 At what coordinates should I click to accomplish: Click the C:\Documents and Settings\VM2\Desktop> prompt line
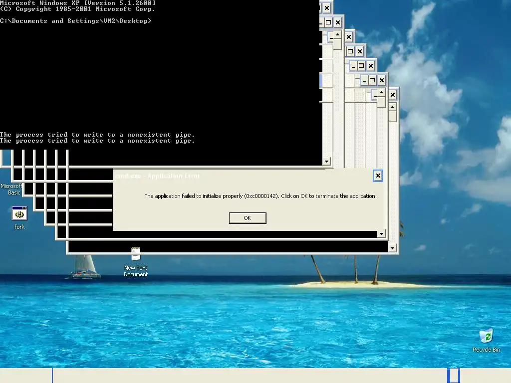pos(76,21)
